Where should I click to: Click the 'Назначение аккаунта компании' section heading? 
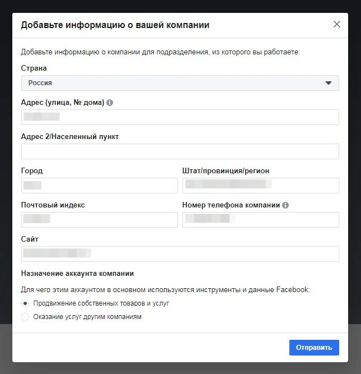tap(77, 274)
